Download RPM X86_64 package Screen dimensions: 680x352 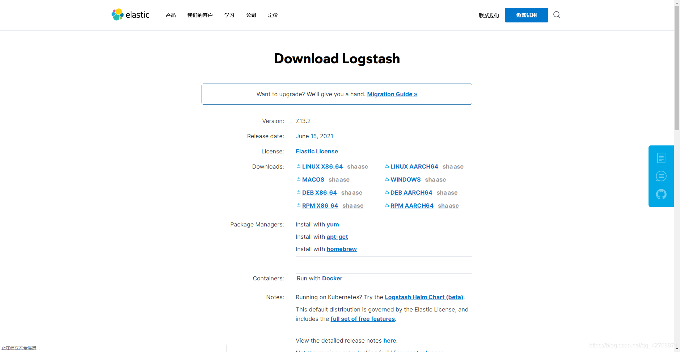(320, 205)
